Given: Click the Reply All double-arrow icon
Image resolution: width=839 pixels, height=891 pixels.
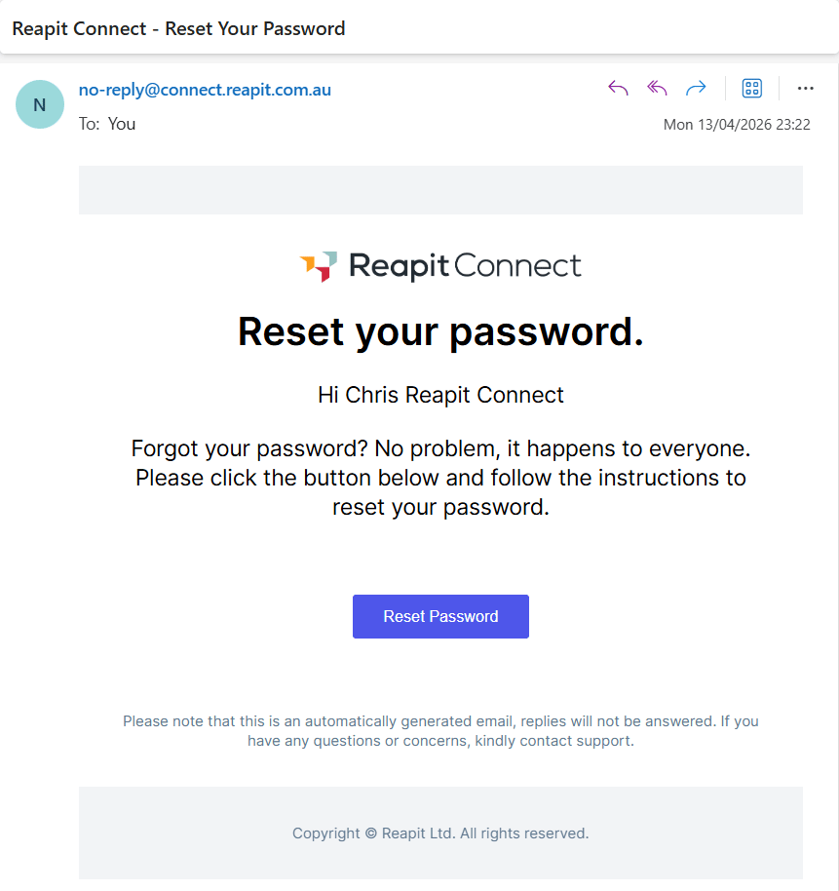Looking at the screenshot, I should coord(657,88).
